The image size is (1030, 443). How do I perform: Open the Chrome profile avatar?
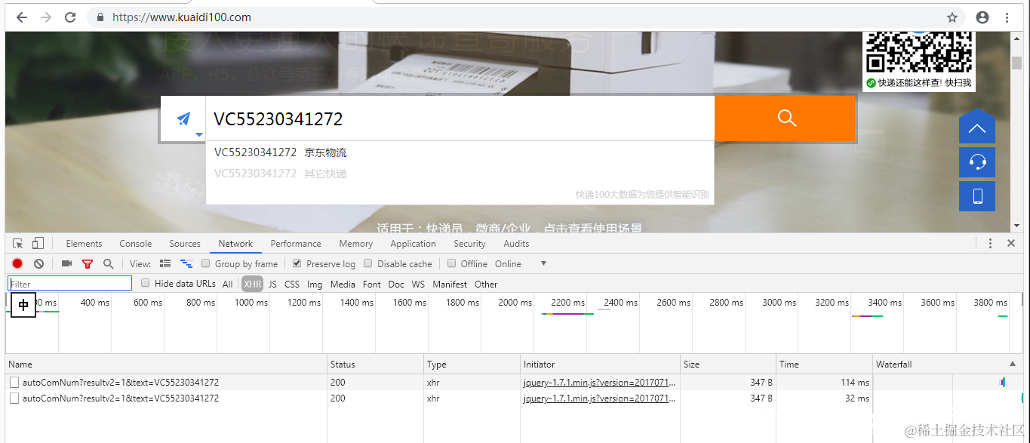982,17
